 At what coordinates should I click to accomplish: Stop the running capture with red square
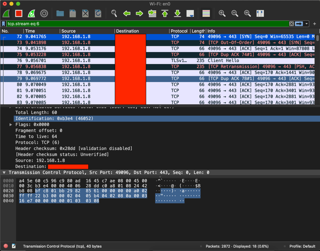point(19,13)
